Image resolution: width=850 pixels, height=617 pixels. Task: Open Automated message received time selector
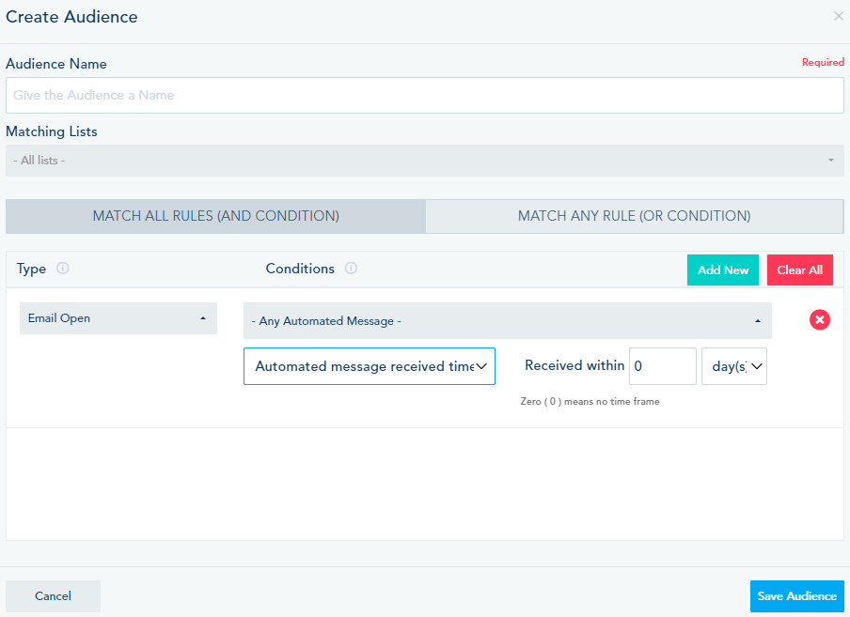click(369, 366)
